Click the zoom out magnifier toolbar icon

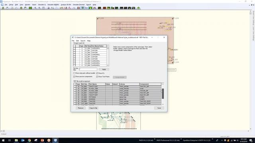[x=39, y=8]
